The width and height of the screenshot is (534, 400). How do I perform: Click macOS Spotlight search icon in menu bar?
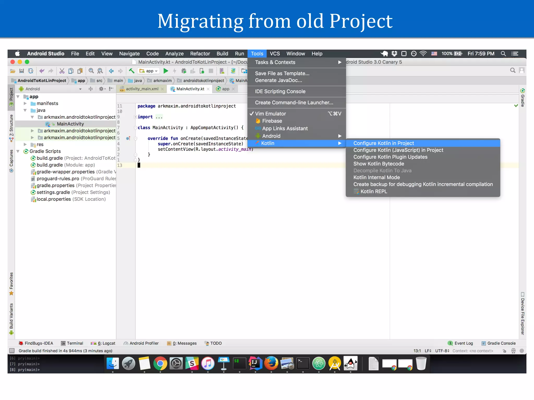[x=503, y=53]
